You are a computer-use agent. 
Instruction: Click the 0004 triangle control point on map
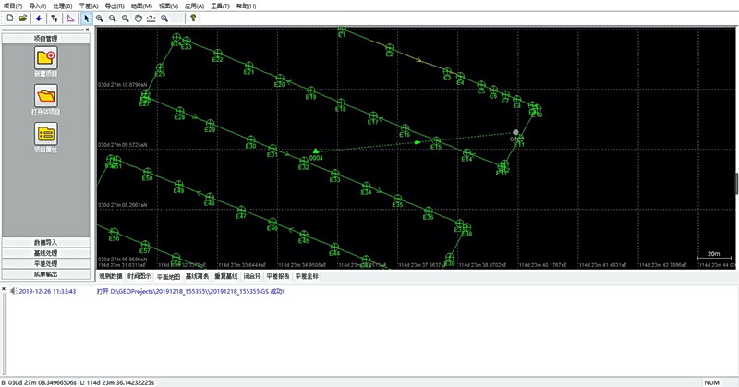pyautogui.click(x=315, y=150)
